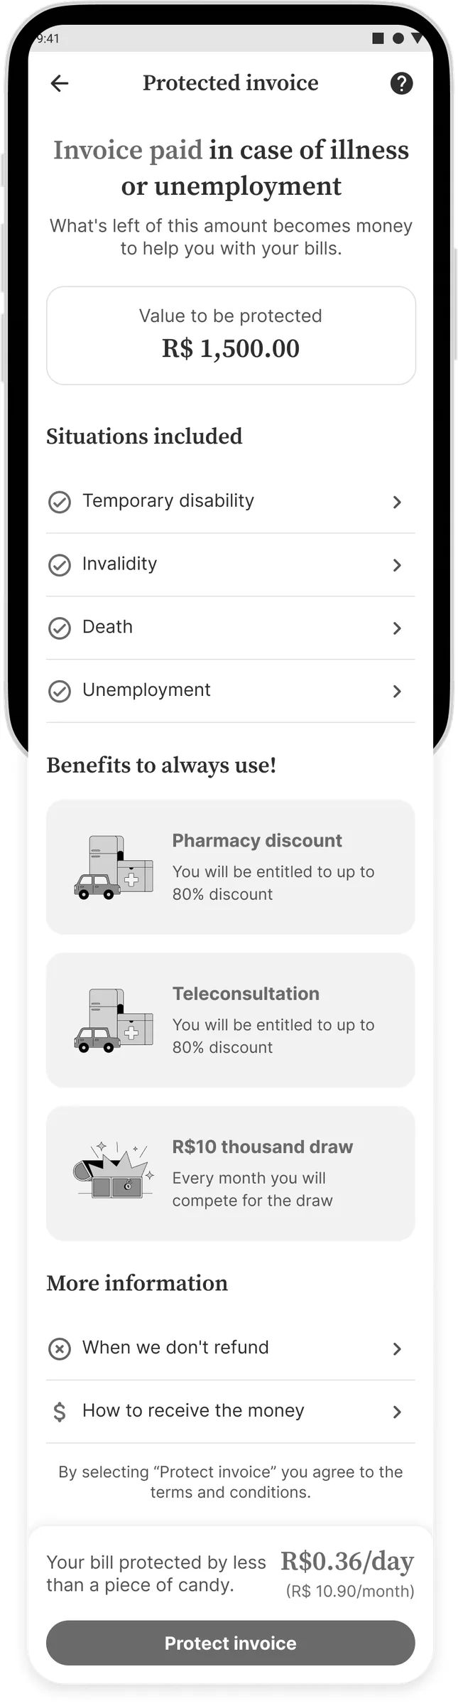Open the terms and conditions text link
The image size is (458, 1706).
[x=230, y=1492]
